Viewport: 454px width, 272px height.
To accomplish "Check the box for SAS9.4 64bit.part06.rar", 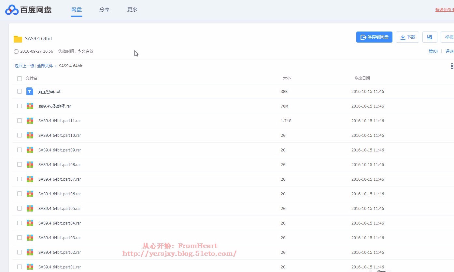I will click(20, 194).
